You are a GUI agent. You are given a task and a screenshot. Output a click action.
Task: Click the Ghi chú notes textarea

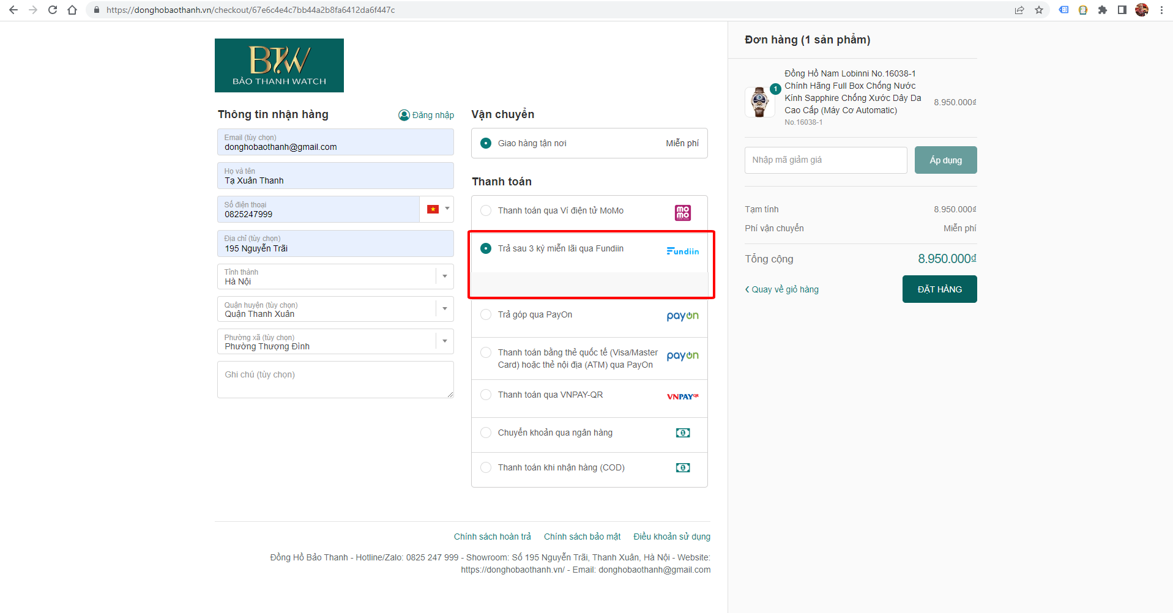click(x=335, y=379)
